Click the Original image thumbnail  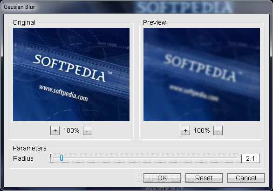[71, 75]
